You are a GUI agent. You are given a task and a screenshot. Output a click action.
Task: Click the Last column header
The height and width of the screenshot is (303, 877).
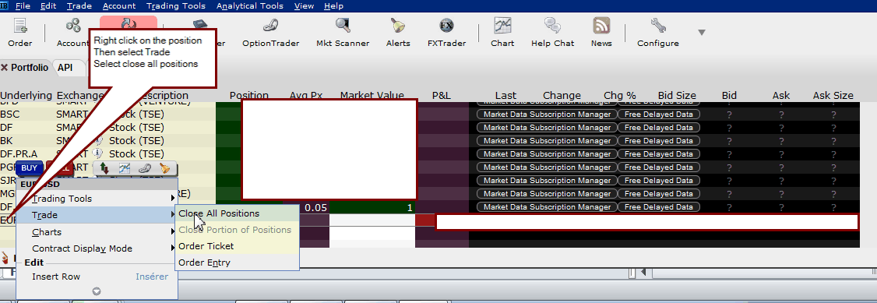point(505,96)
